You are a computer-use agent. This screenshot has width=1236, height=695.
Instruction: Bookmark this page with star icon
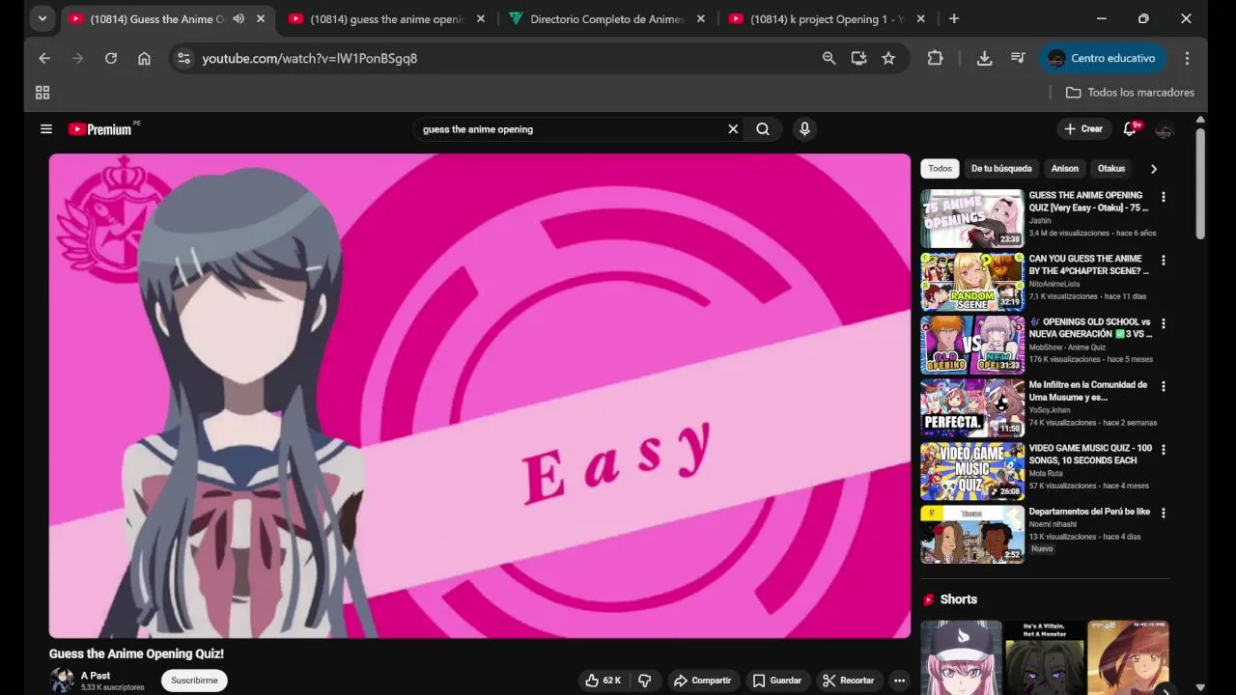[888, 58]
